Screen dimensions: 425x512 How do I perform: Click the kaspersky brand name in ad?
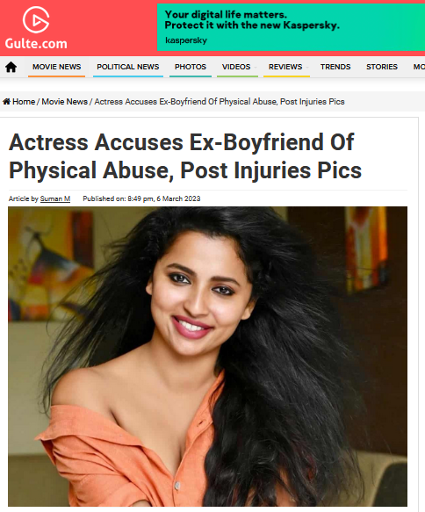coord(186,40)
